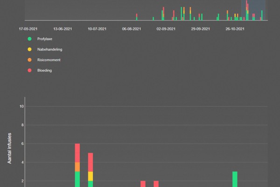Image resolution: width=280 pixels, height=187 pixels.
Task: Select the 02-09-2021 timeline date
Action: coord(166,29)
